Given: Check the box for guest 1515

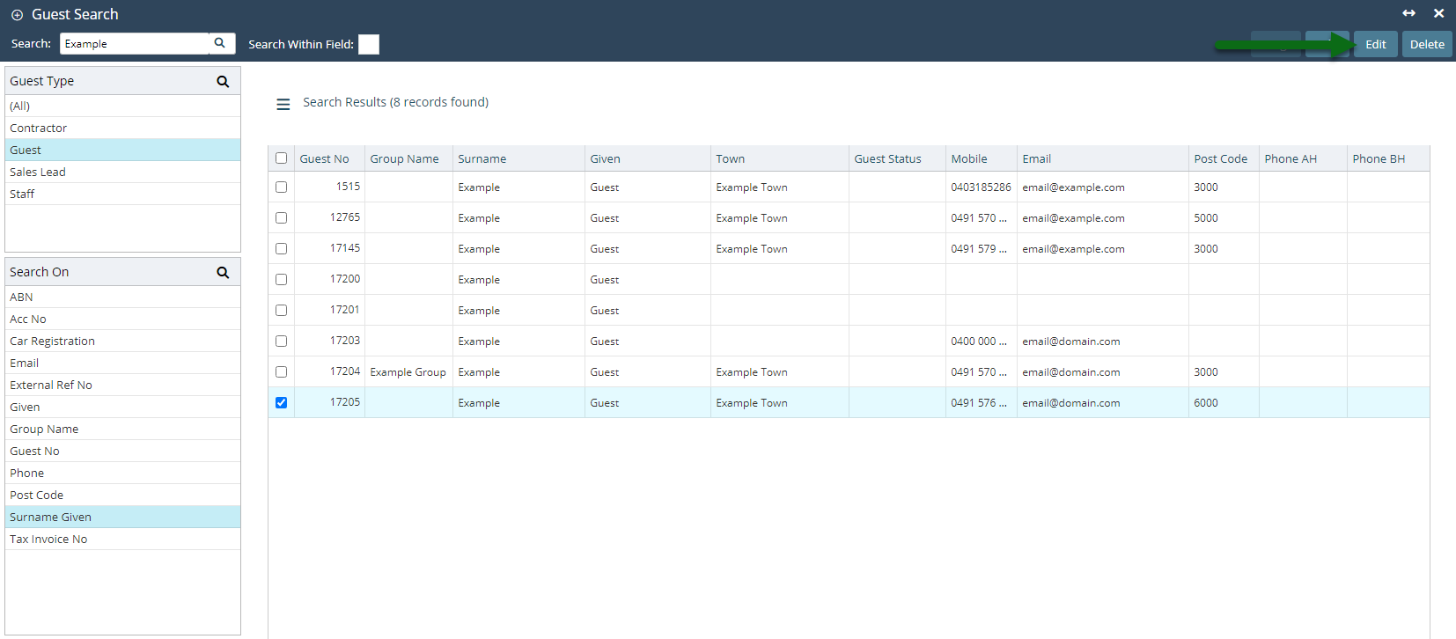Looking at the screenshot, I should tap(282, 187).
